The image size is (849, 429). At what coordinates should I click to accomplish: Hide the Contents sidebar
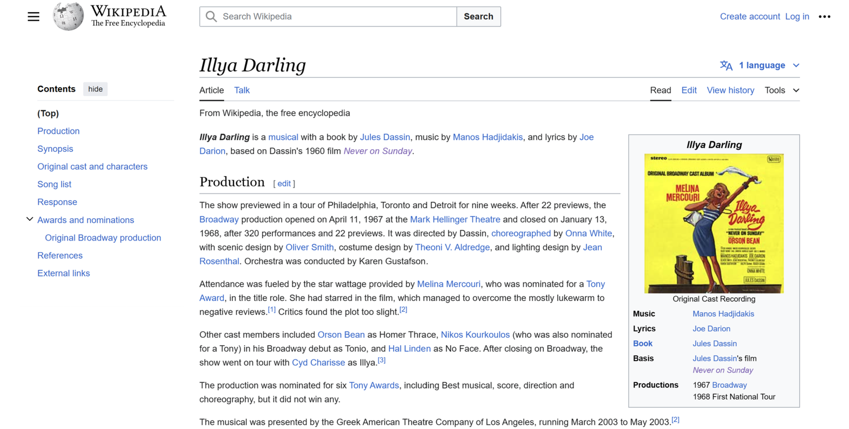(96, 89)
